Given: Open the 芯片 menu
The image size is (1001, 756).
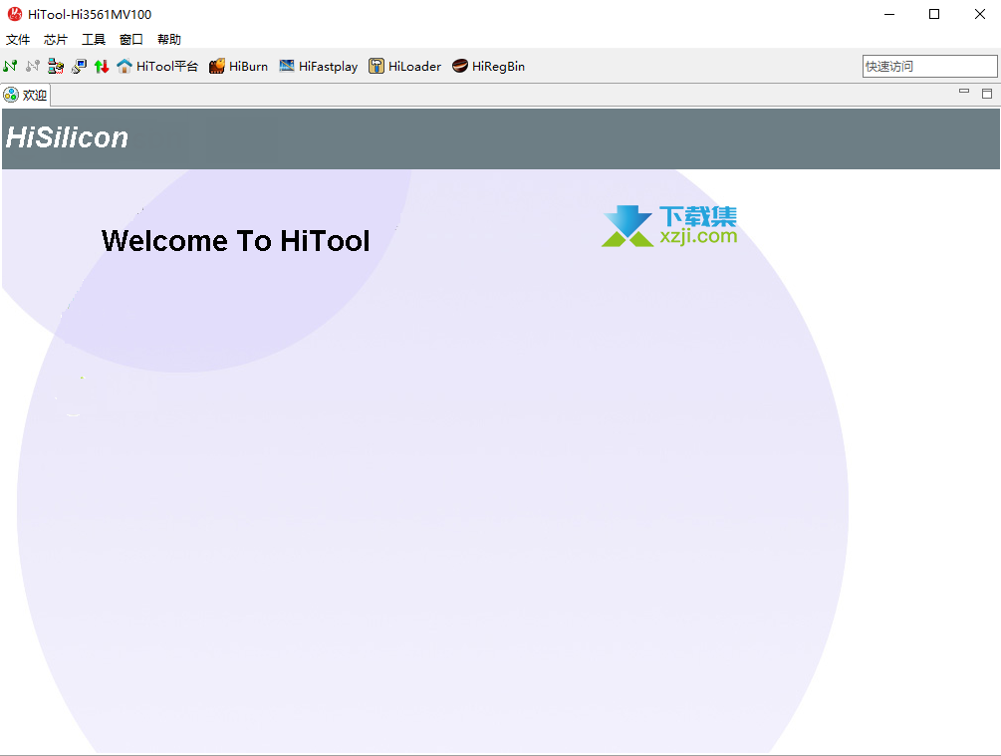Looking at the screenshot, I should [x=56, y=40].
